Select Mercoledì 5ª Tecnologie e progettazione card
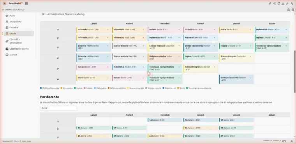The image size is (296, 144). pyautogui.click(x=165, y=68)
